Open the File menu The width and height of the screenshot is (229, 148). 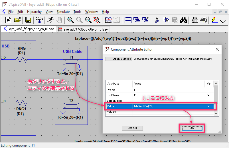[11, 12]
